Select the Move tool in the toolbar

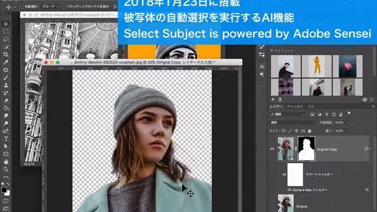(x=6, y=24)
